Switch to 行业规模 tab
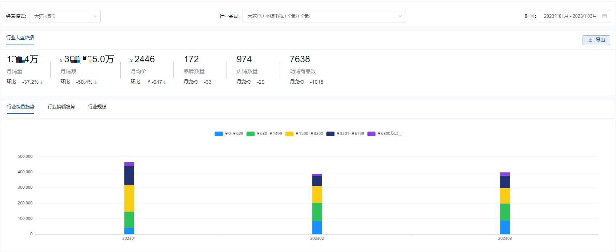Screen dimensions: 616x252 click(97, 107)
